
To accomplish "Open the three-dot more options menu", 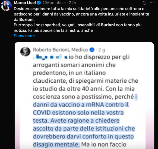I will pyautogui.click(x=152, y=3).
